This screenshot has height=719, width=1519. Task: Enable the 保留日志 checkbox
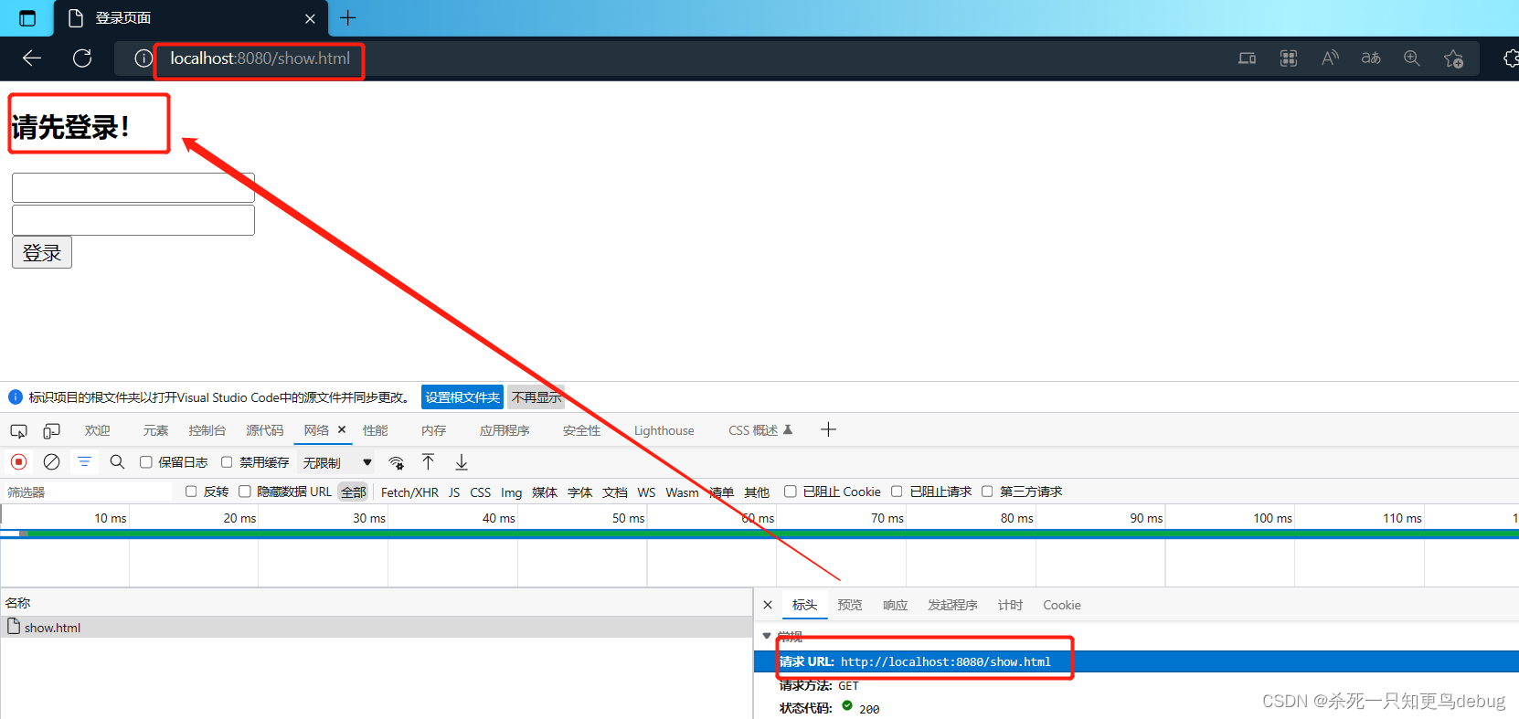pos(145,462)
